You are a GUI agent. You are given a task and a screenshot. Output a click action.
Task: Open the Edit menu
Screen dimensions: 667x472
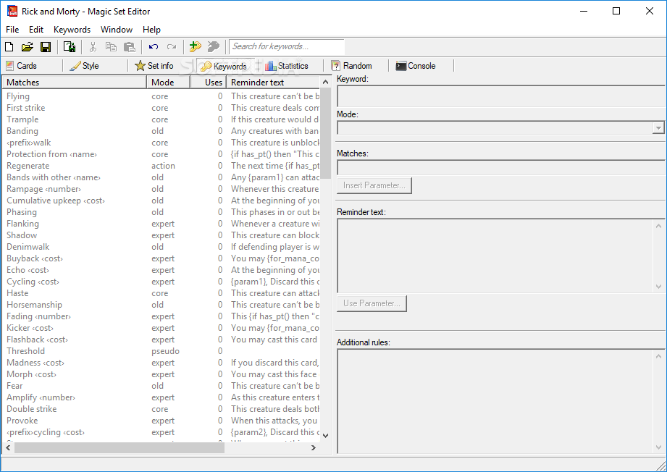36,30
